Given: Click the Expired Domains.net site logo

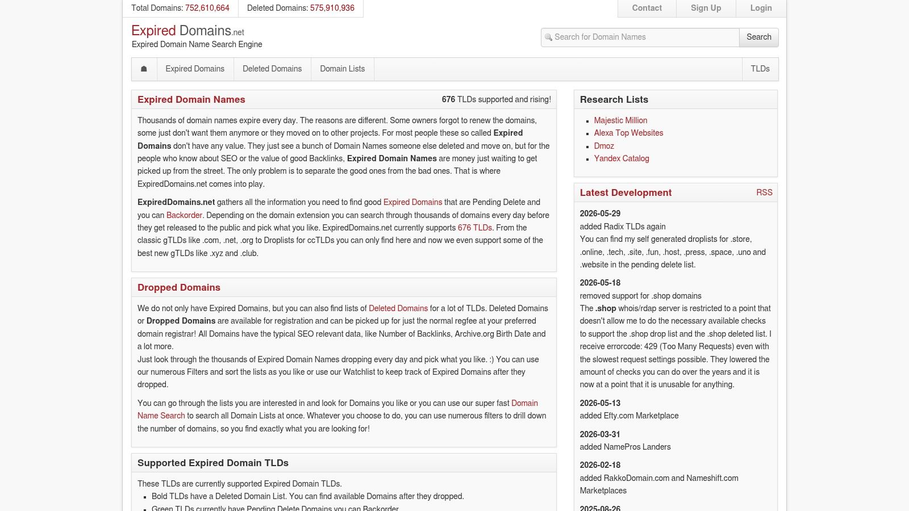Looking at the screenshot, I should click(x=188, y=31).
